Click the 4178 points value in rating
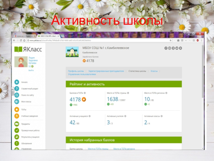Viewport: 214px width, 161px height. [75, 100]
